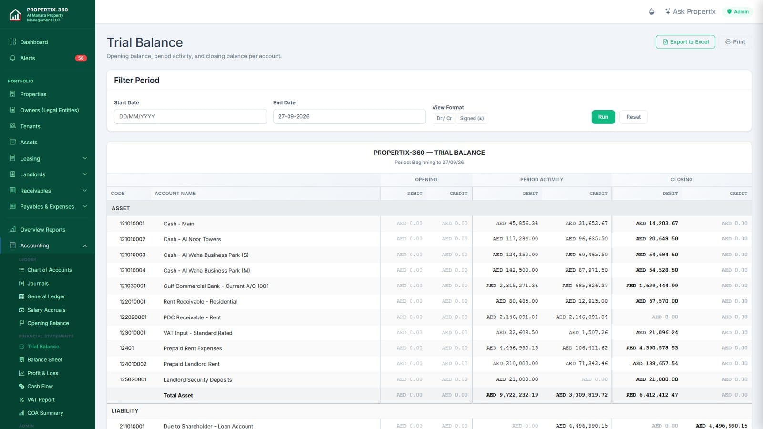Click the green Run button
Image resolution: width=763 pixels, height=429 pixels.
coord(603,117)
